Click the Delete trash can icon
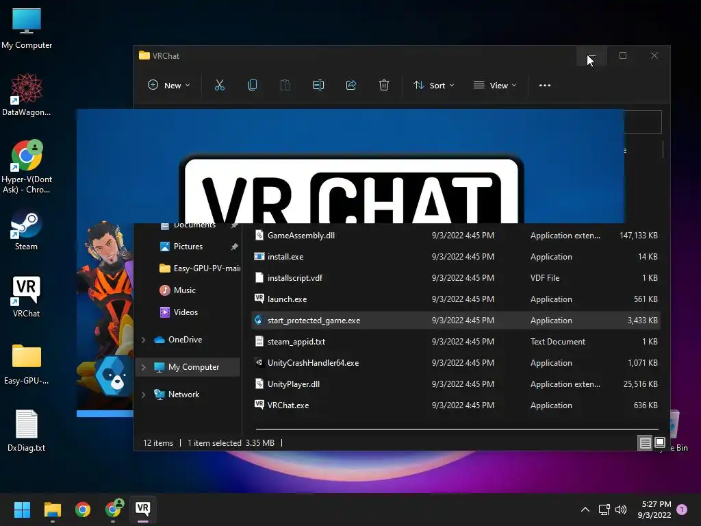This screenshot has width=701, height=526. (383, 86)
